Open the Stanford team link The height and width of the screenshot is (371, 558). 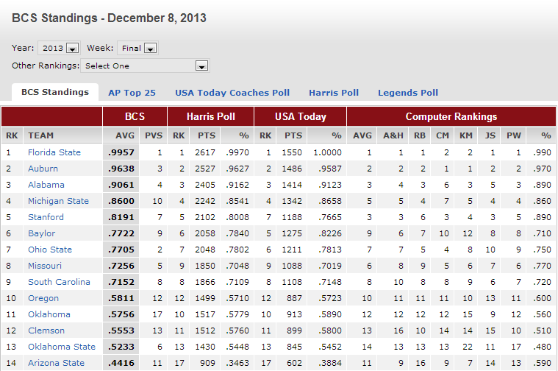click(46, 217)
